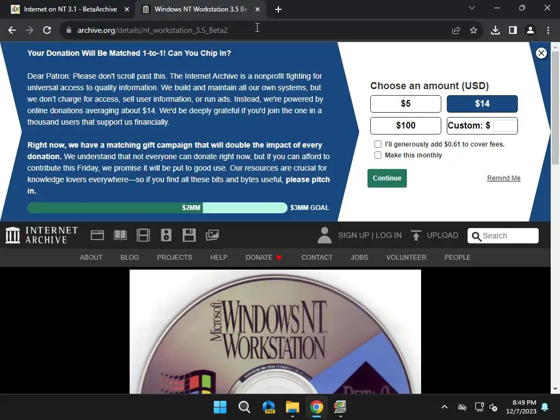Open the CONTACT menu item

pyautogui.click(x=317, y=258)
